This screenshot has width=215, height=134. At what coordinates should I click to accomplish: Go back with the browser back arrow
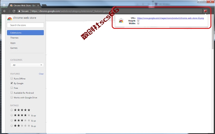[4, 11]
